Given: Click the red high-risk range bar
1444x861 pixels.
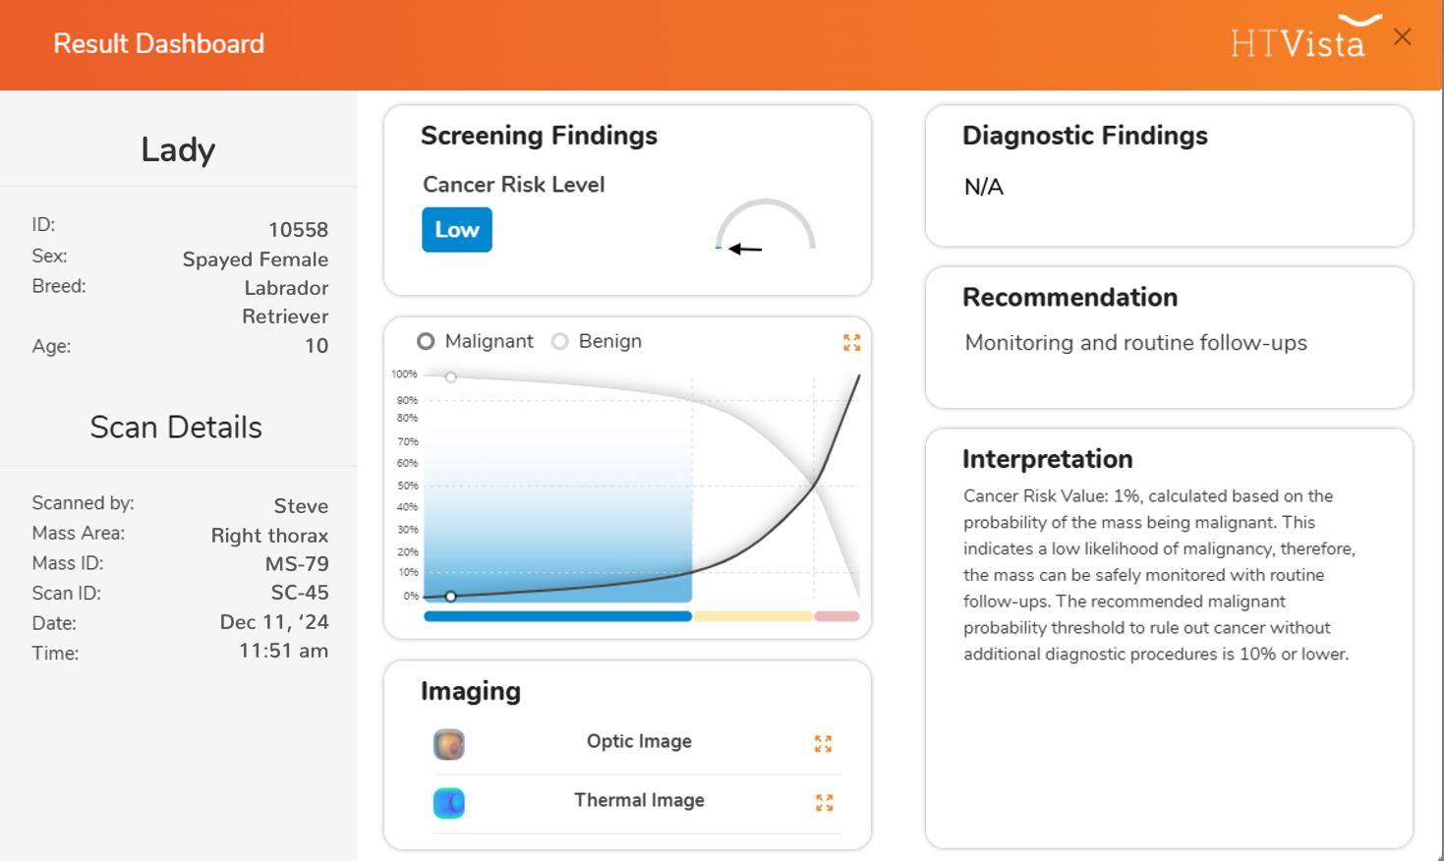Looking at the screenshot, I should click(x=837, y=616).
